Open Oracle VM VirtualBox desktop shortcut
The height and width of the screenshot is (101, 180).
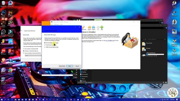(3, 81)
